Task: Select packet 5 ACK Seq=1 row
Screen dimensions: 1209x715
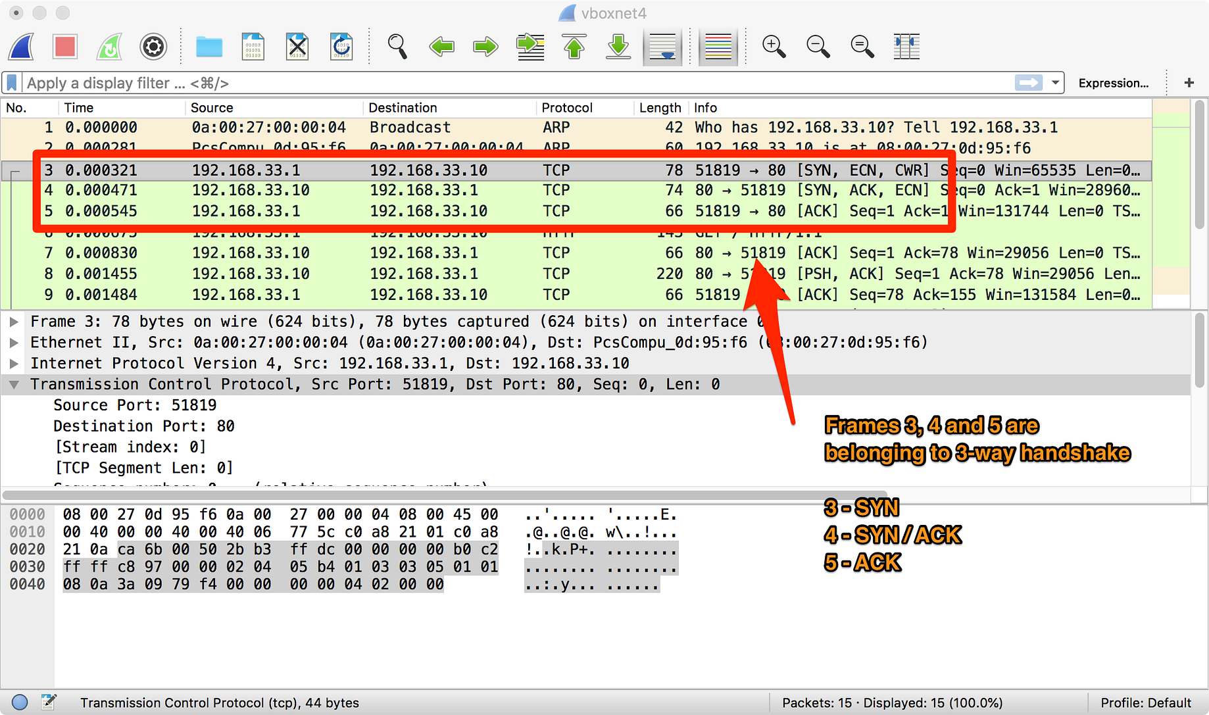Action: pyautogui.click(x=576, y=211)
